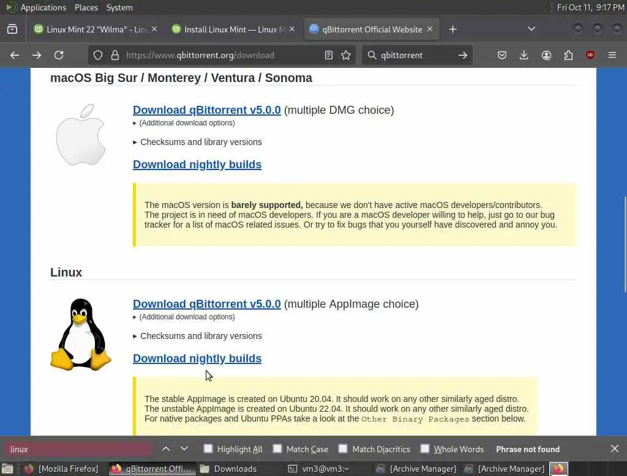Expand Linux checksums and library versions
The height and width of the screenshot is (476, 627).
(198, 336)
